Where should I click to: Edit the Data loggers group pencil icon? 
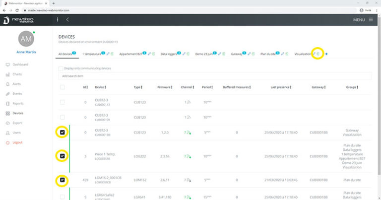tap(184, 54)
